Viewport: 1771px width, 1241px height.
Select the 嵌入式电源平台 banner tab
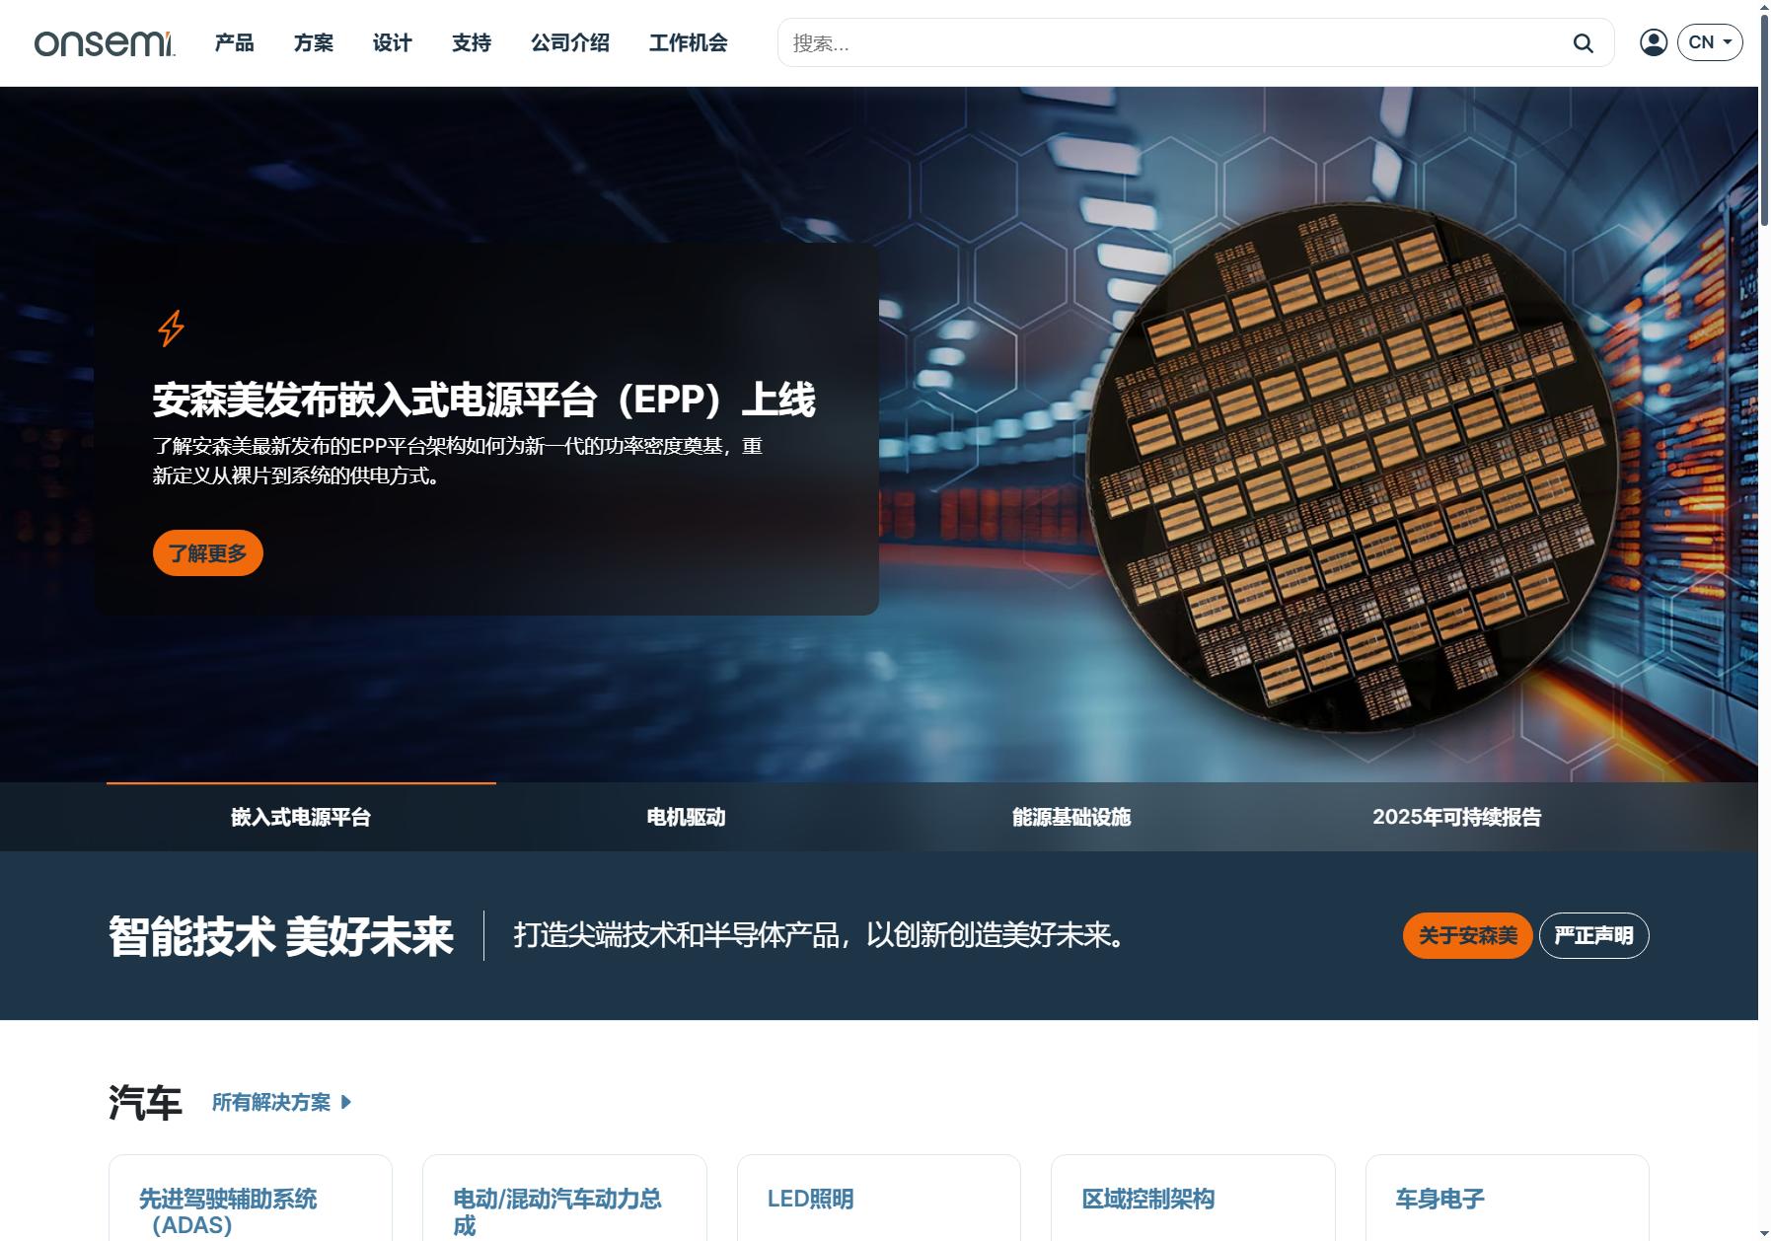[301, 817]
